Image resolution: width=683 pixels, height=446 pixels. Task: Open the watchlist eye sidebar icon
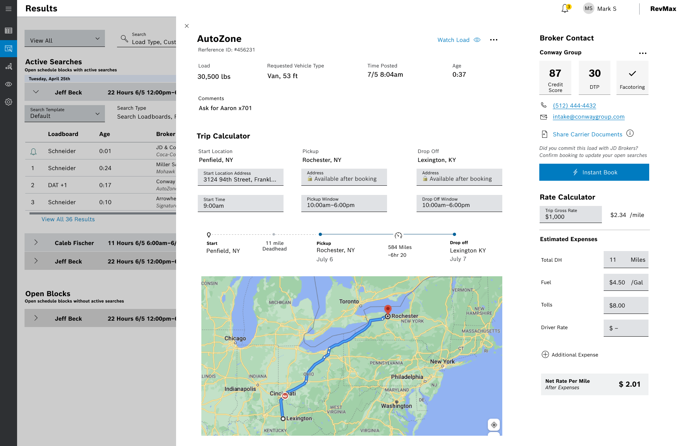tap(9, 84)
